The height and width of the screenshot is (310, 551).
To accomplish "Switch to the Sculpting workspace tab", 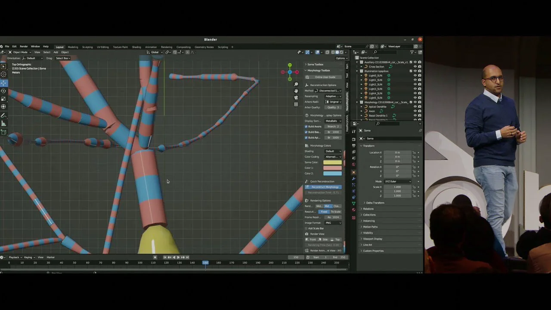I will tap(87, 47).
